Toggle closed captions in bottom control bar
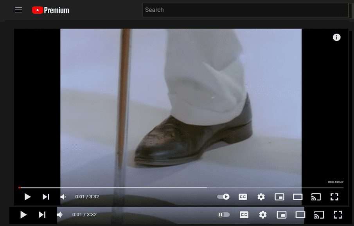This screenshot has width=354, height=226. click(244, 215)
